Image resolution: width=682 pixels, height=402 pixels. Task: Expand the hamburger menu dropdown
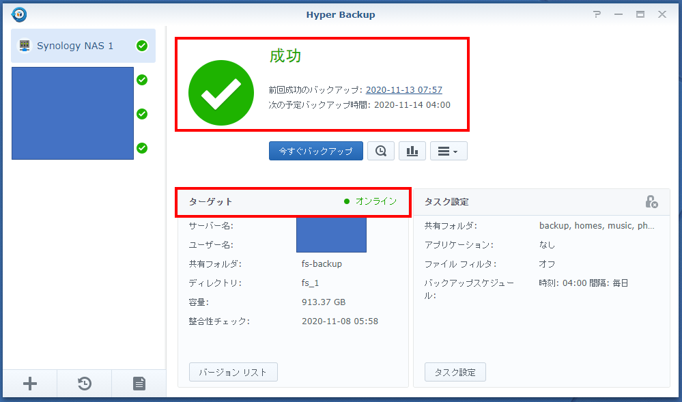(x=449, y=151)
